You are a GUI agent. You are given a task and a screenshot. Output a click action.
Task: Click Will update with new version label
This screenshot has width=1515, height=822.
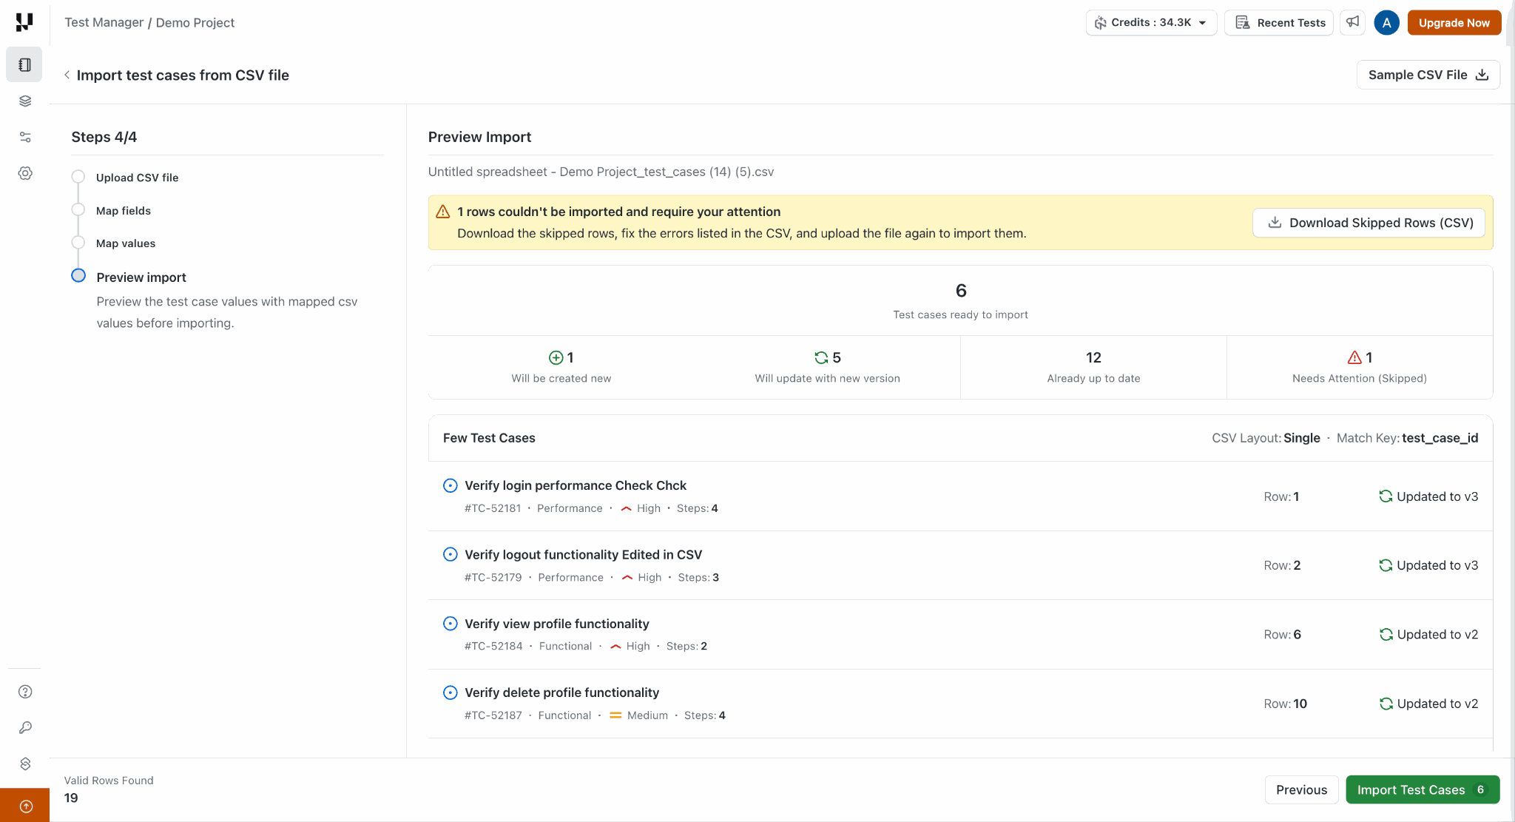(827, 379)
